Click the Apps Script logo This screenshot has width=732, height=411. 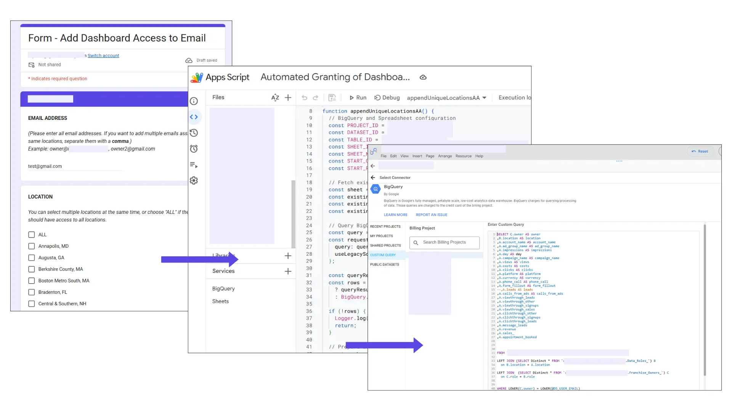[x=197, y=77]
